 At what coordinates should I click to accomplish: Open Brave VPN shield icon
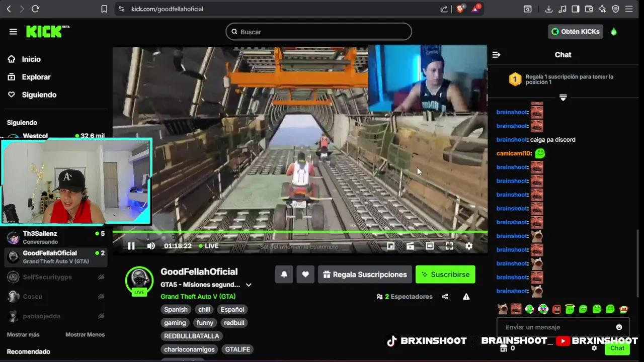(x=615, y=9)
